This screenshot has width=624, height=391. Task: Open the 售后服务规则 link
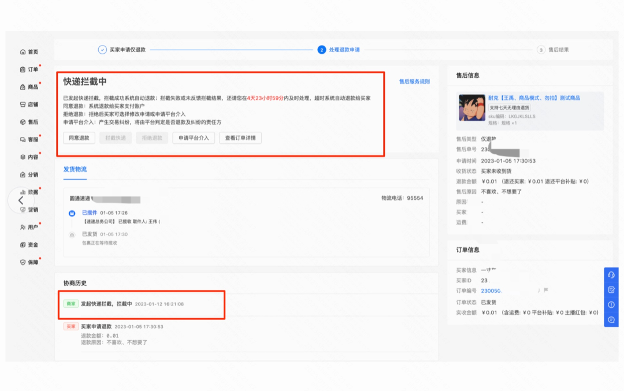pyautogui.click(x=414, y=80)
